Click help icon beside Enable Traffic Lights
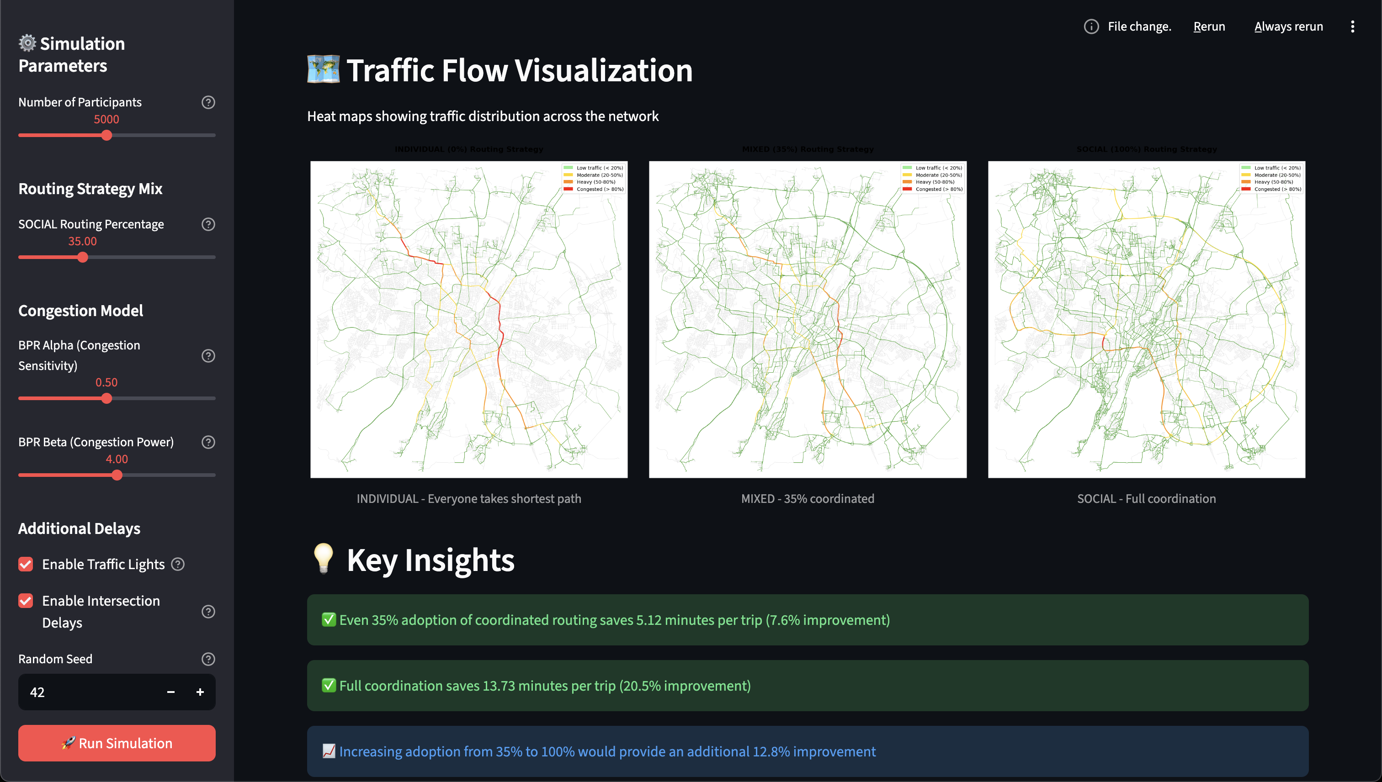Viewport: 1382px width, 782px height. pyautogui.click(x=178, y=564)
